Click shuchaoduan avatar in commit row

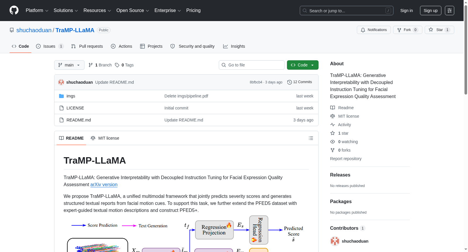click(61, 82)
